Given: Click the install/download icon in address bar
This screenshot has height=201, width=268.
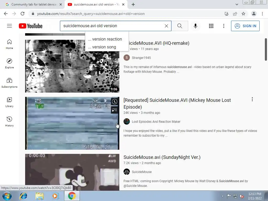Looking at the screenshot, I should coord(227,14).
